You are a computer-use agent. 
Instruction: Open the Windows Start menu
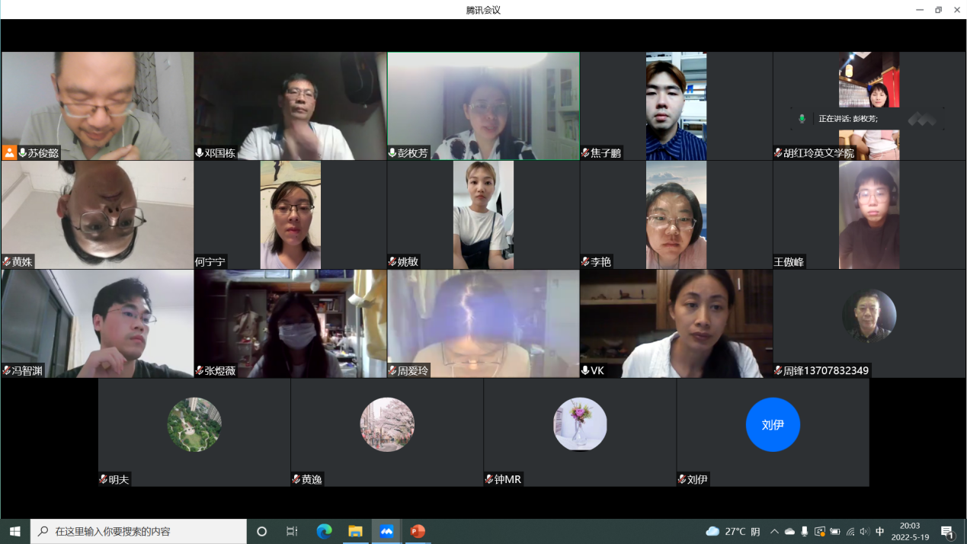point(14,531)
